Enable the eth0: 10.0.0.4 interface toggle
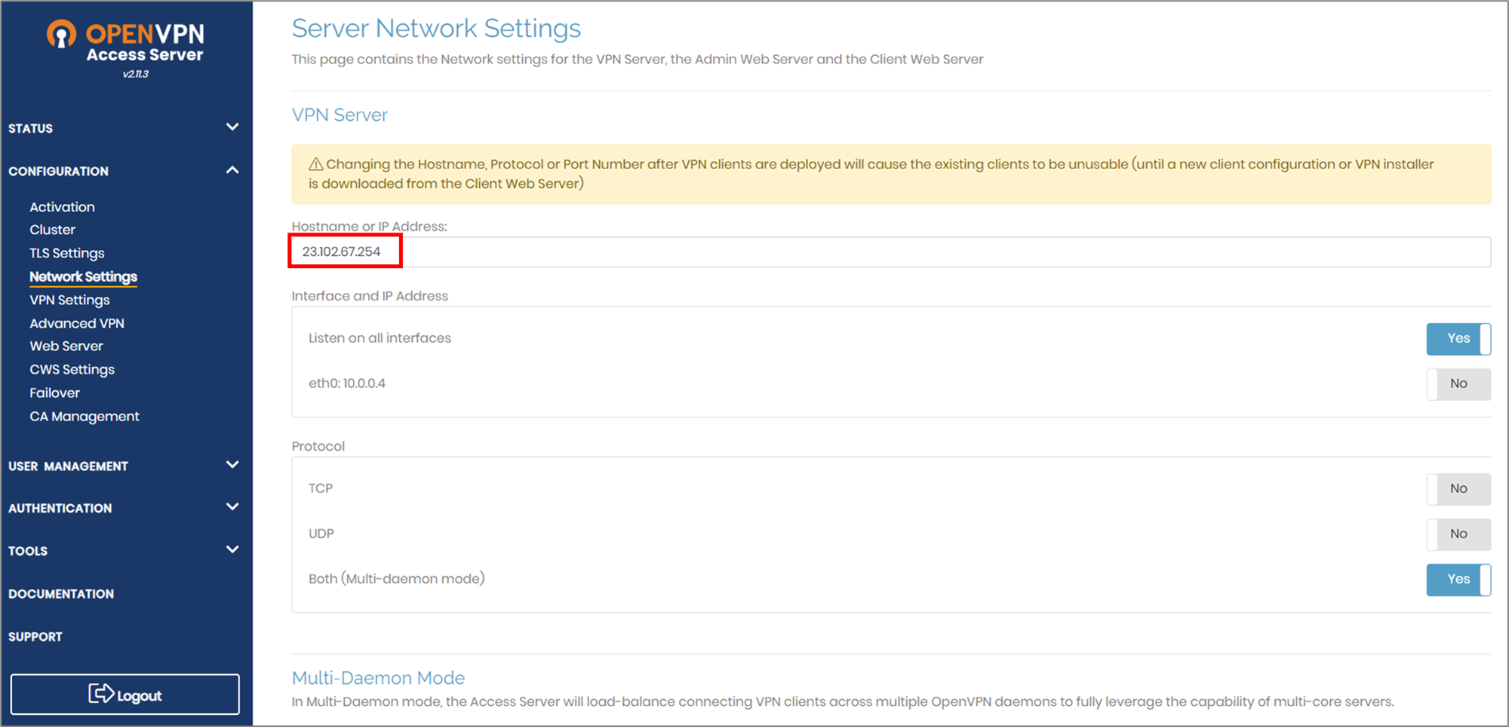Image resolution: width=1509 pixels, height=727 pixels. click(x=1458, y=384)
